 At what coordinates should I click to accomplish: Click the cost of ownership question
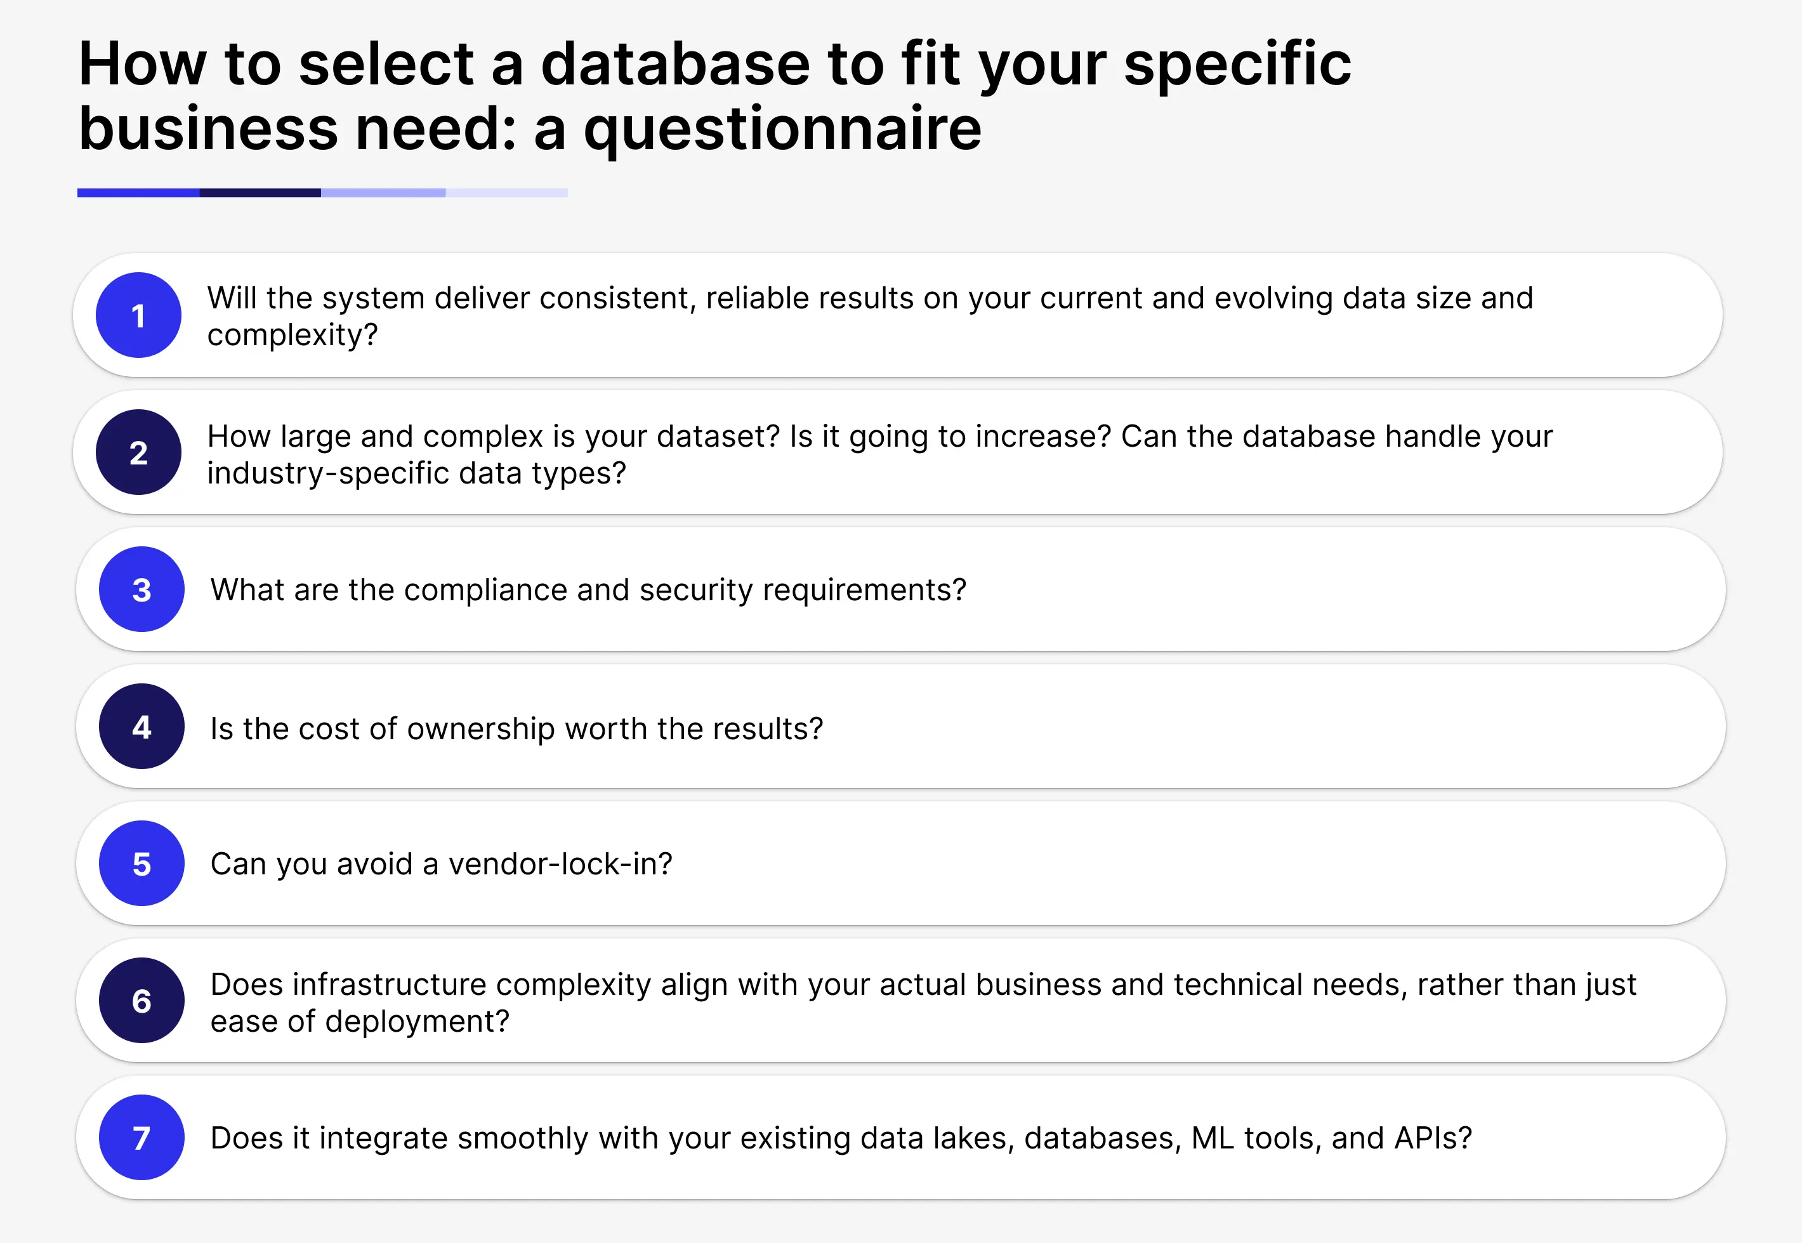tap(516, 729)
